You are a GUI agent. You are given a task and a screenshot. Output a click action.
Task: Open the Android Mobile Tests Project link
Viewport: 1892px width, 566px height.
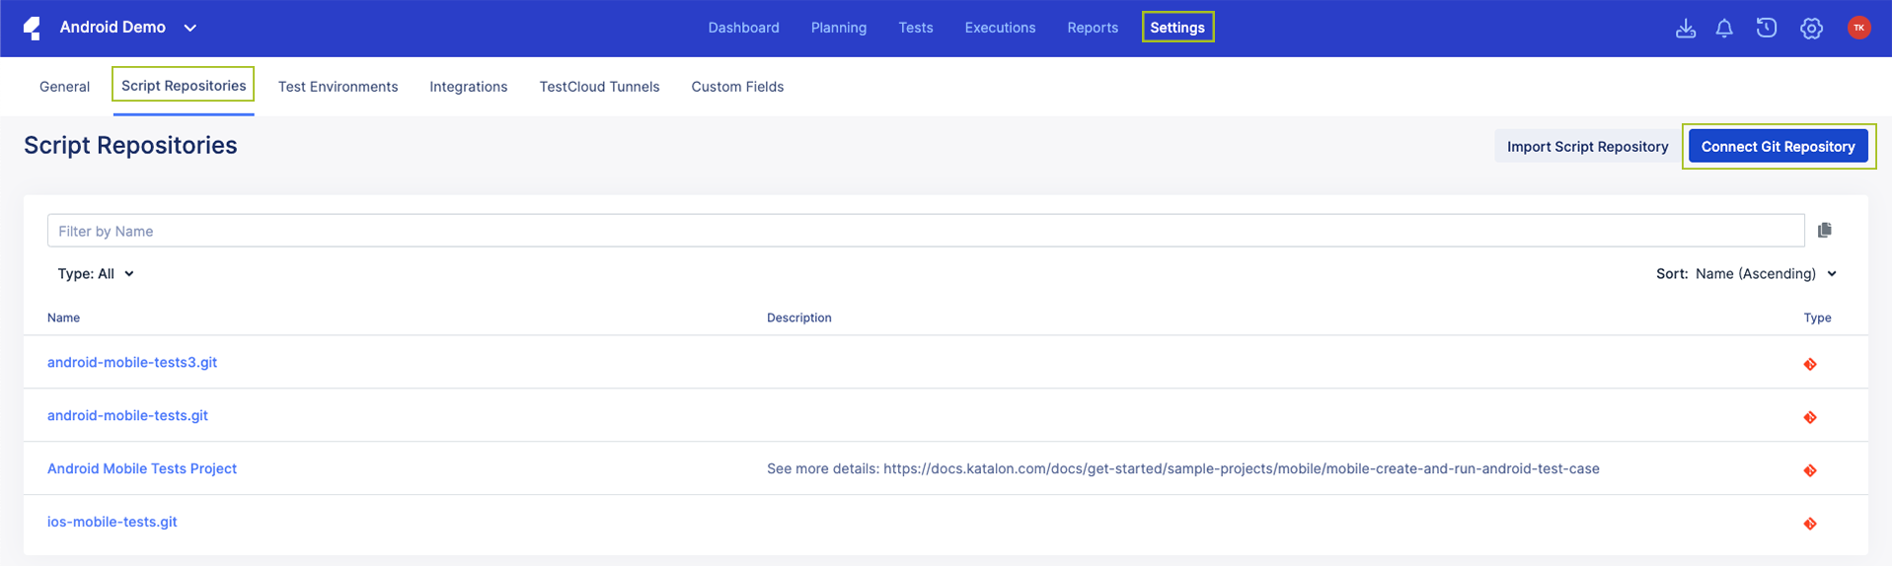point(142,468)
